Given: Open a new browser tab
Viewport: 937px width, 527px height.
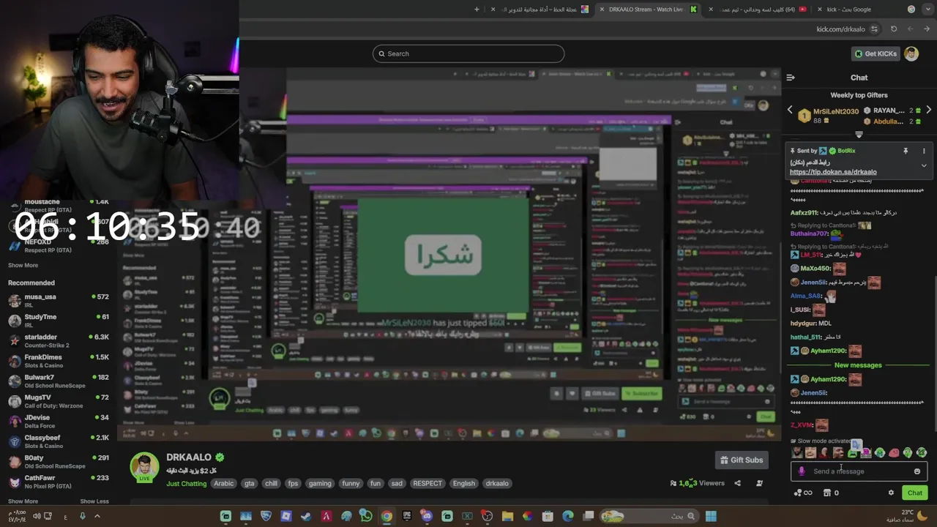Looking at the screenshot, I should pyautogui.click(x=477, y=10).
